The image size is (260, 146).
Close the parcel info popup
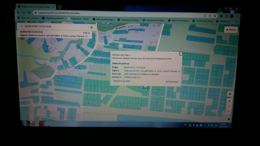tap(181, 53)
